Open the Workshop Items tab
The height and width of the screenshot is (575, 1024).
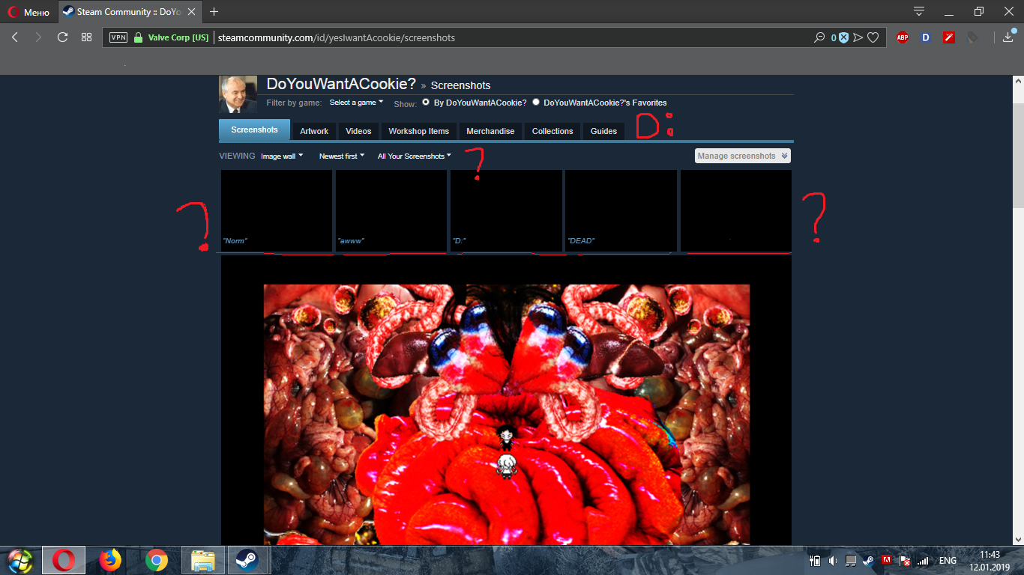419,131
